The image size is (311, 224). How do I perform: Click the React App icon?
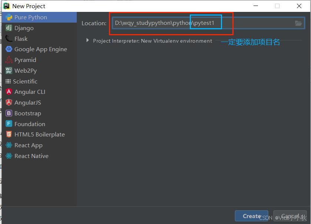click(x=9, y=145)
